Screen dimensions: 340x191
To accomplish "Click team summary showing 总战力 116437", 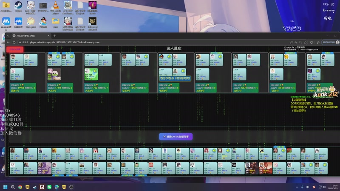I will pyautogui.click(x=135, y=88).
